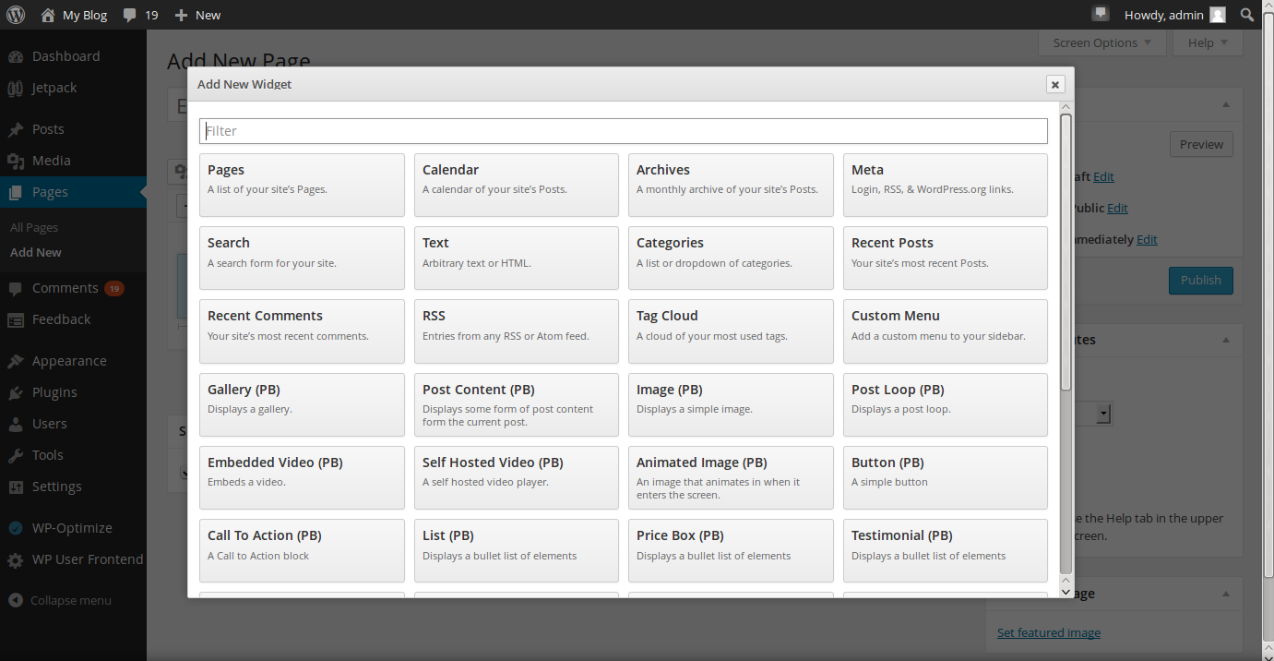The width and height of the screenshot is (1274, 661).
Task: Click the Jetpack sidebar icon
Action: pyautogui.click(x=16, y=88)
